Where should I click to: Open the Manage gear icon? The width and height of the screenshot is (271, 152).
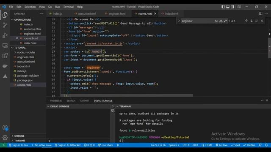point(5,138)
